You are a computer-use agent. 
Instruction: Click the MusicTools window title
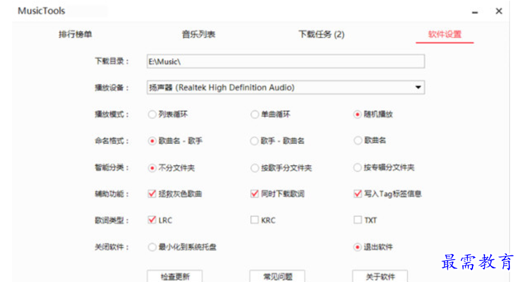(x=41, y=11)
